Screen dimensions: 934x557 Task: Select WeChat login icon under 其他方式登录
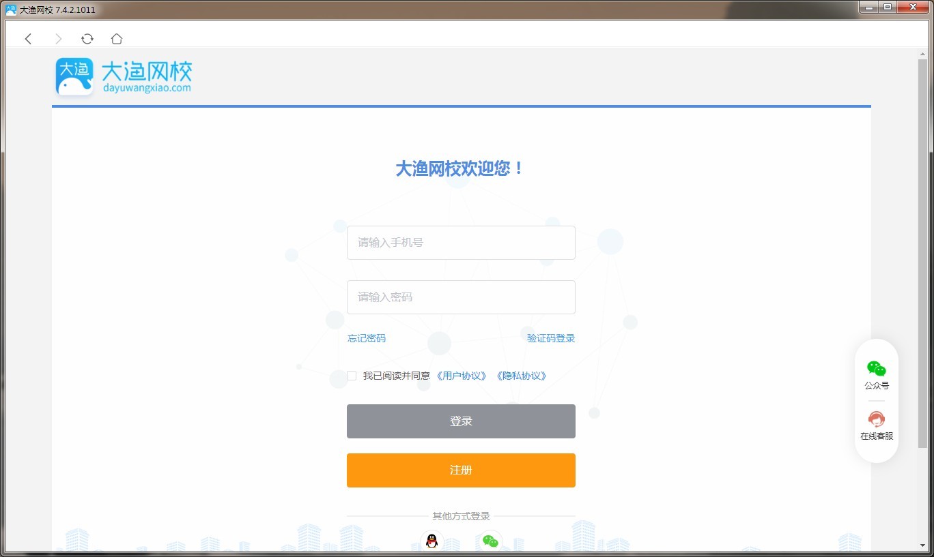click(490, 542)
